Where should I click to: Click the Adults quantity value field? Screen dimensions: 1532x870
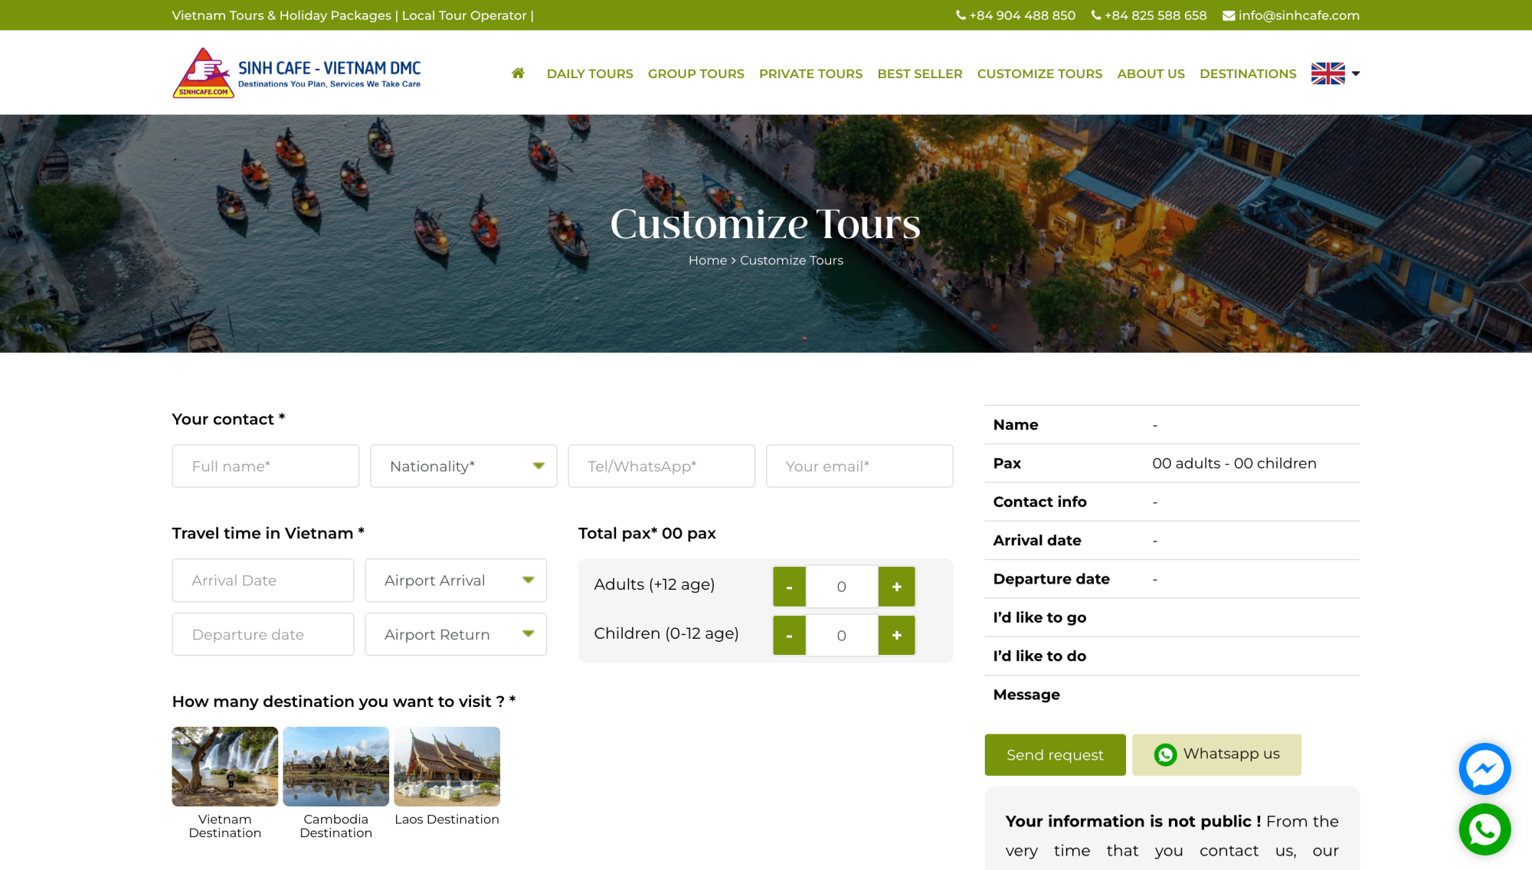tap(842, 587)
